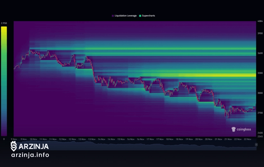Viewport: 264px width, 167px height.
Task: Select the 15 Nov date on time axis
Action: (x=121, y=139)
